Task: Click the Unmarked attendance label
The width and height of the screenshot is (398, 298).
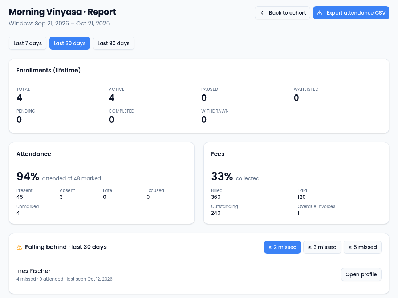Action: (27, 206)
